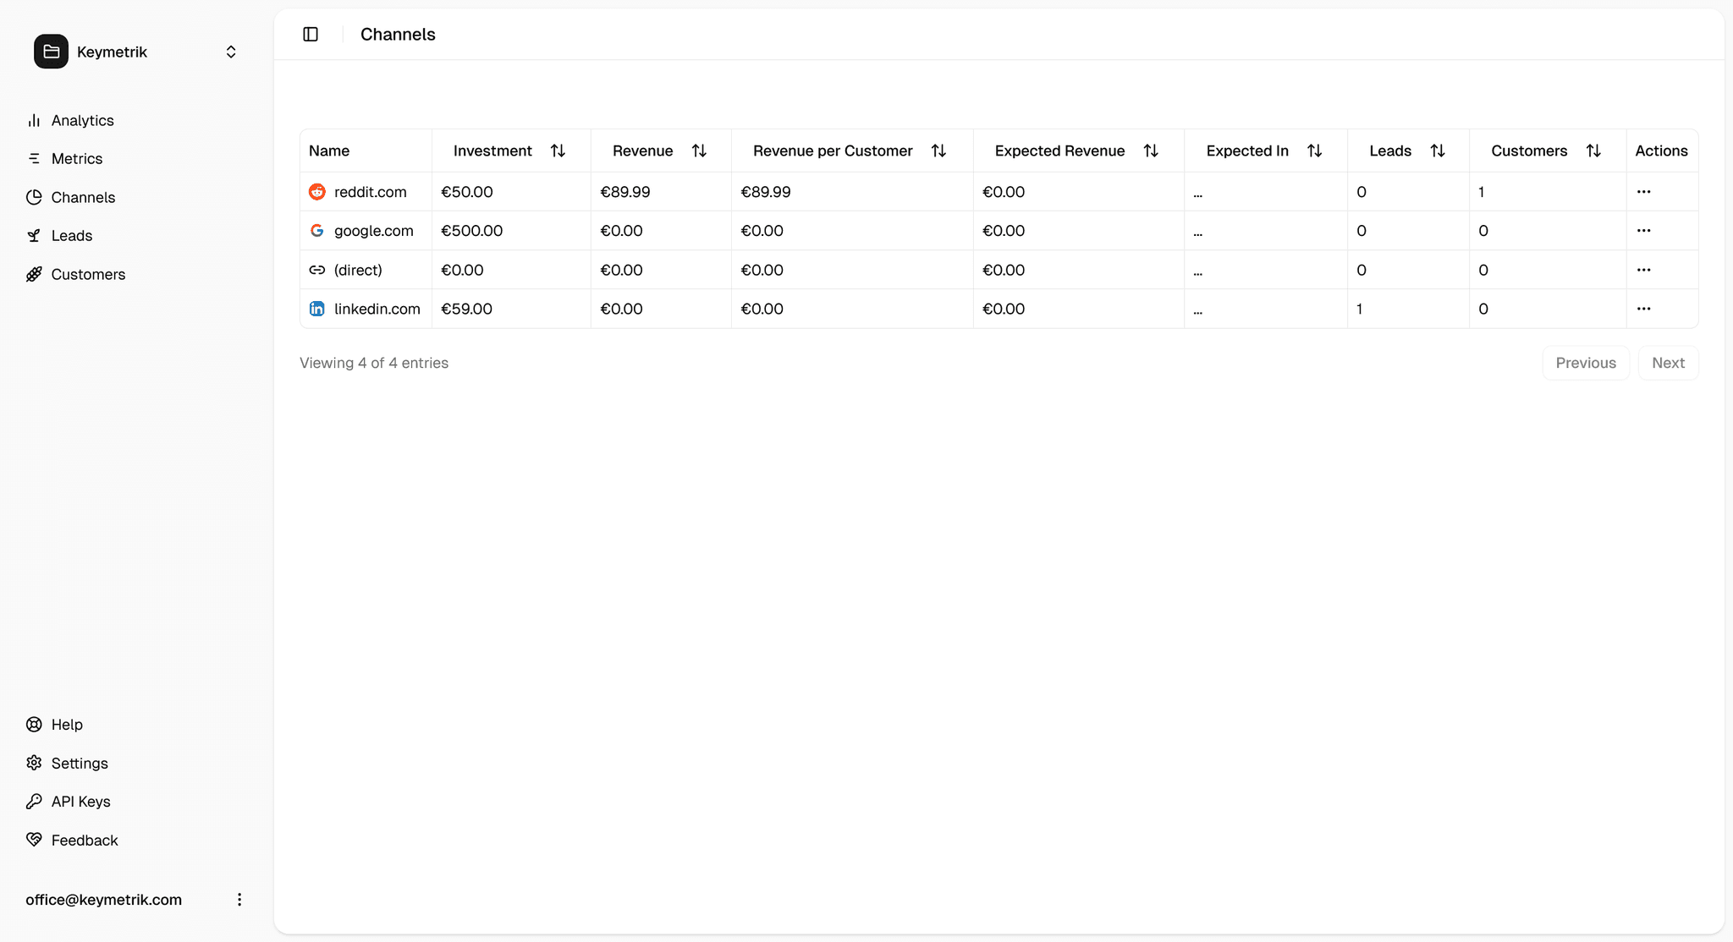Open actions menu for reddit.com row
The image size is (1733, 942).
tap(1643, 192)
